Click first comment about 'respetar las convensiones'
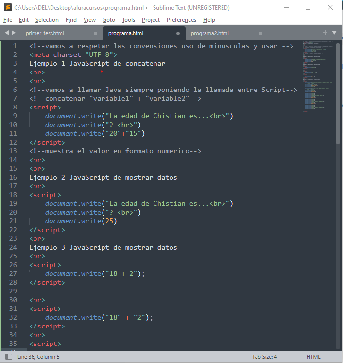 pos(161,46)
